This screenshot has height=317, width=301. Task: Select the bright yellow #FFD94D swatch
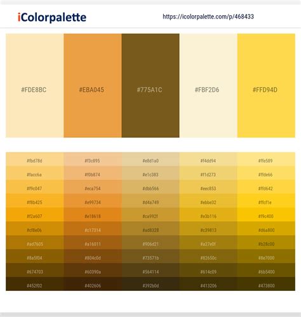266,86
